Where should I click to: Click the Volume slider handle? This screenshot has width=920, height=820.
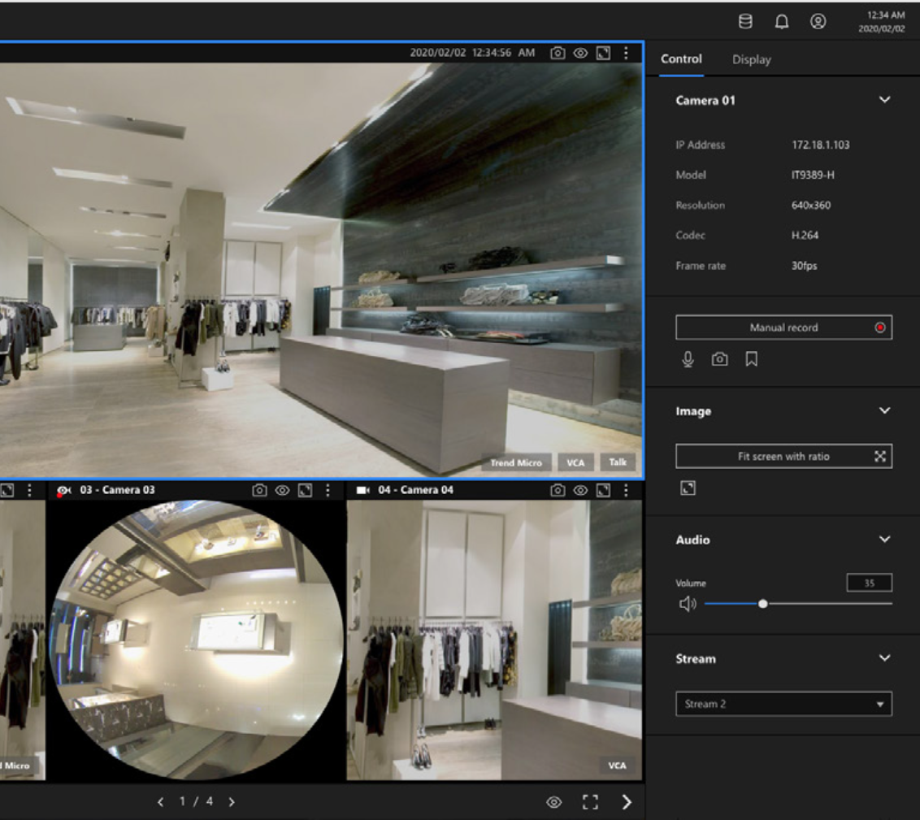[x=762, y=604]
